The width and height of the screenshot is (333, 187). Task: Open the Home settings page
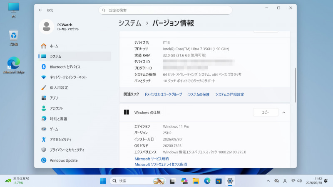coord(75,46)
